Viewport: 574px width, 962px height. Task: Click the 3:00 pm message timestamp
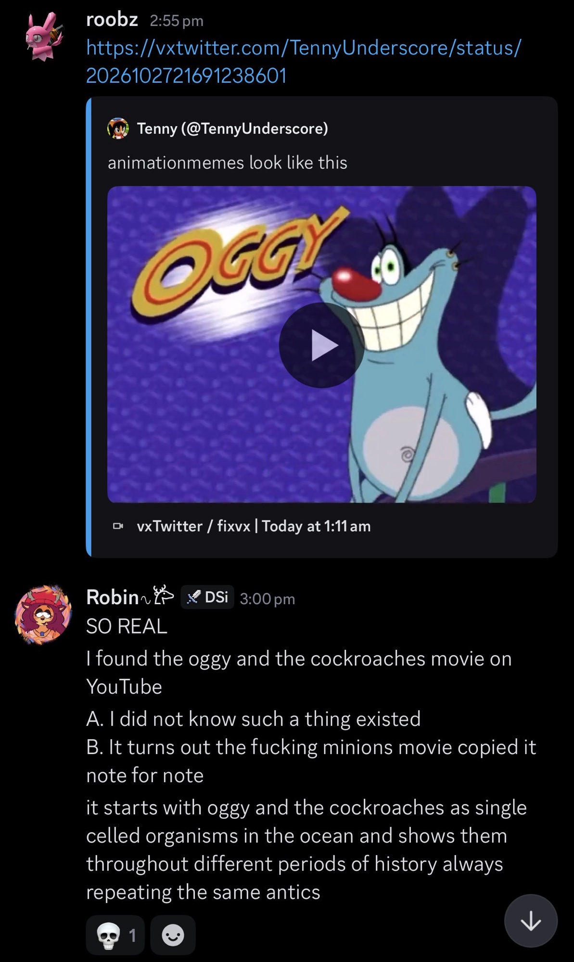[267, 599]
